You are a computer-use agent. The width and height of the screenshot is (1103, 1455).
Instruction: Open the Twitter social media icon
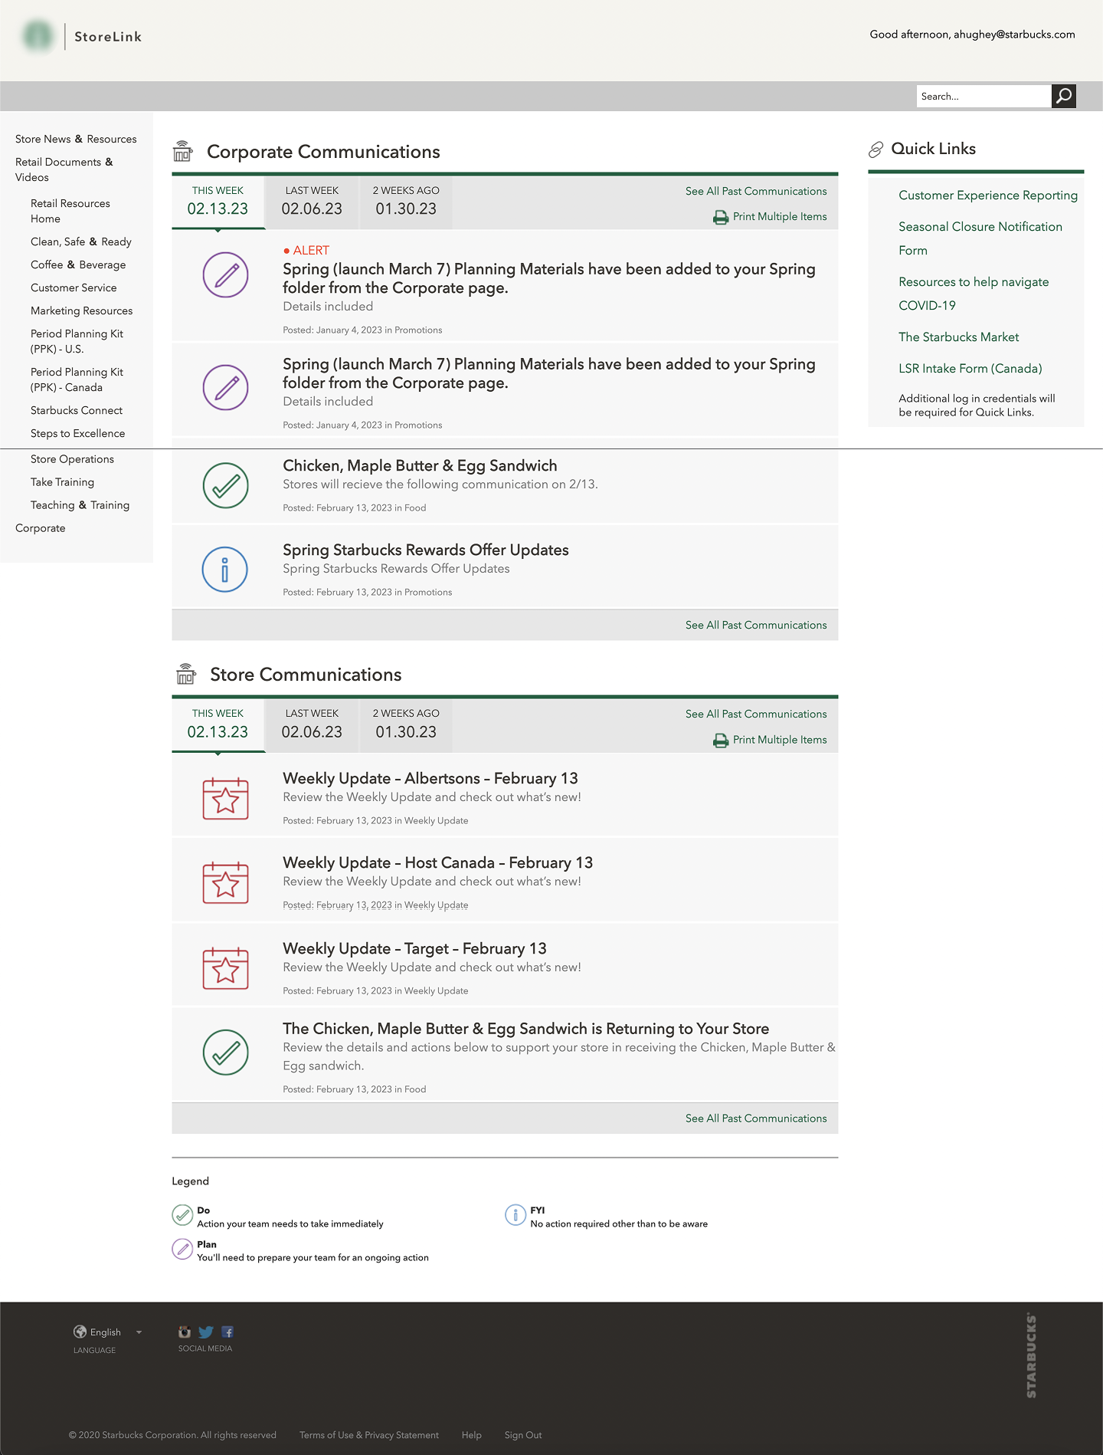206,1332
